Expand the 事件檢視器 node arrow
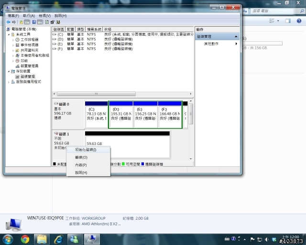The image size is (306, 245). [13, 45]
